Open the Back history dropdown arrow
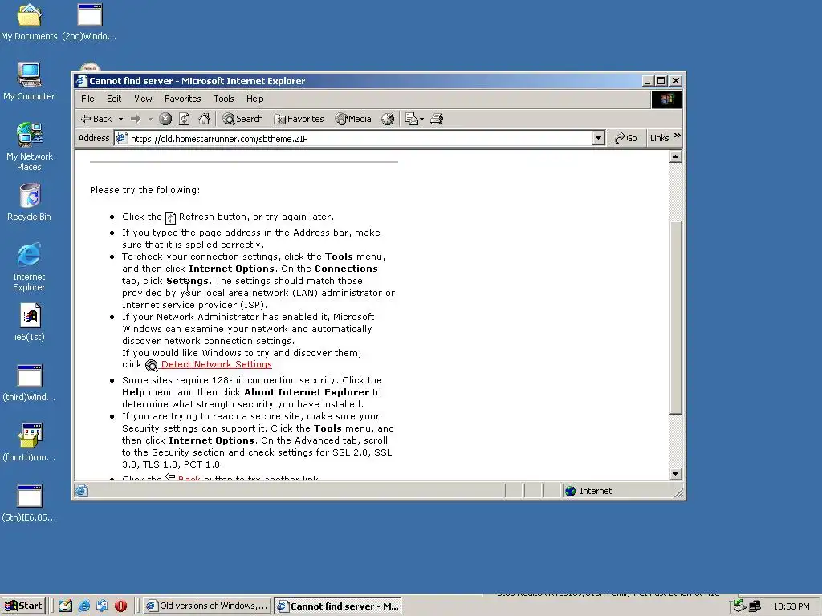 [x=120, y=119]
